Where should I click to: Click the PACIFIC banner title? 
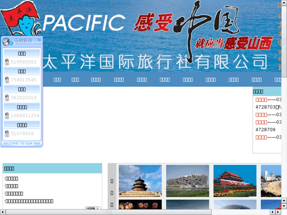pos(84,23)
